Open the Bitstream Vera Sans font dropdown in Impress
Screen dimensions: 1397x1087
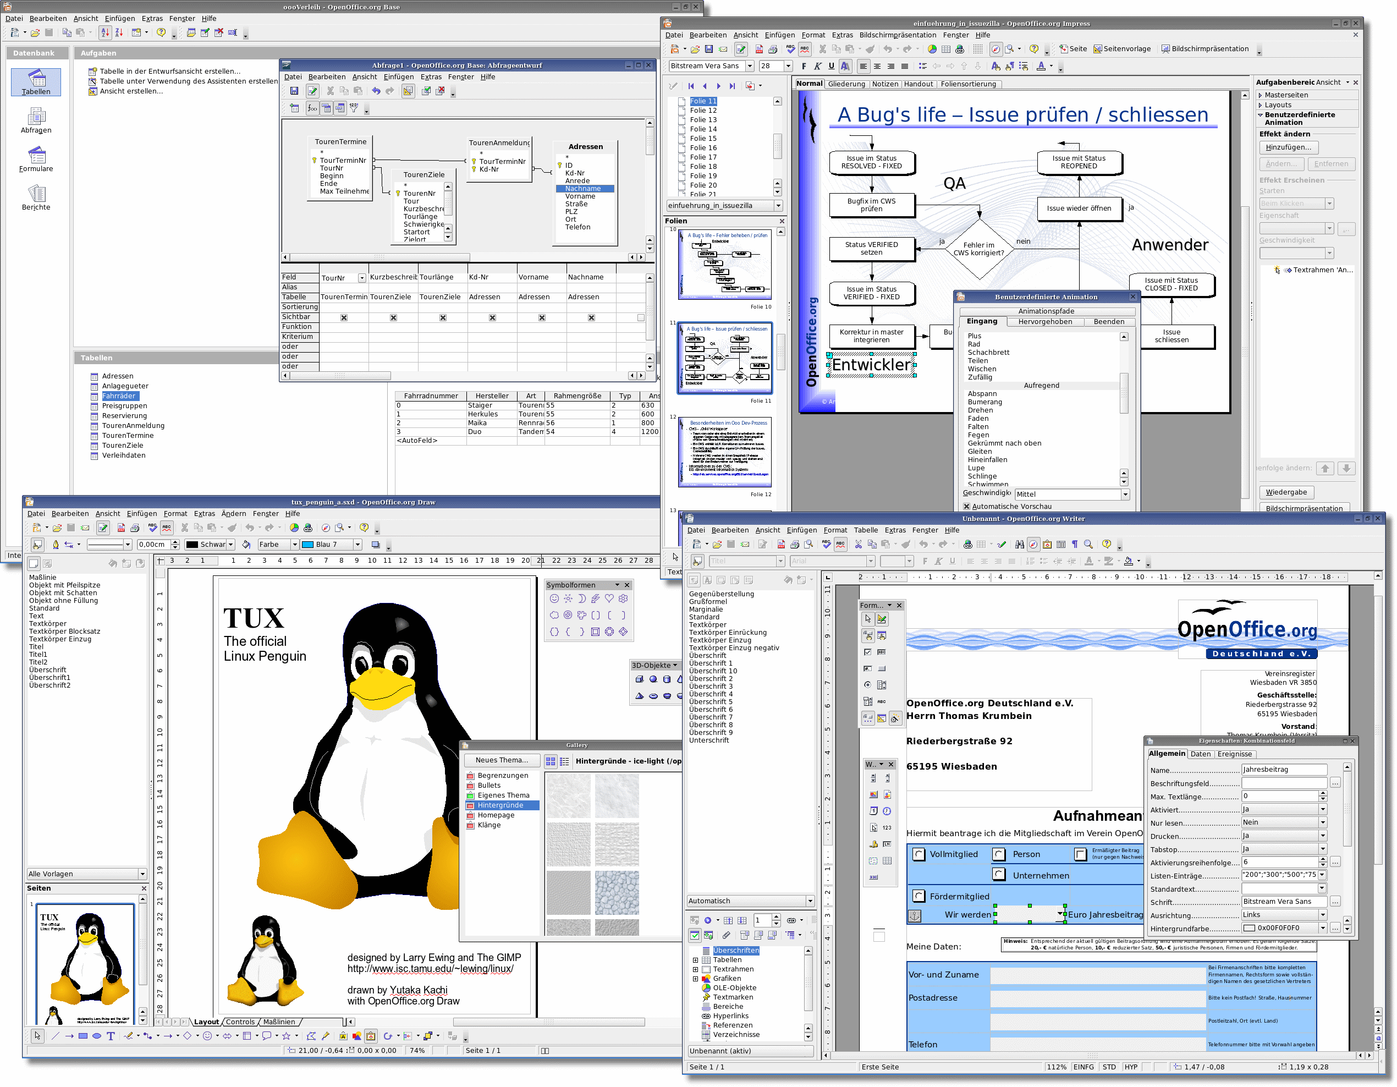click(x=750, y=66)
